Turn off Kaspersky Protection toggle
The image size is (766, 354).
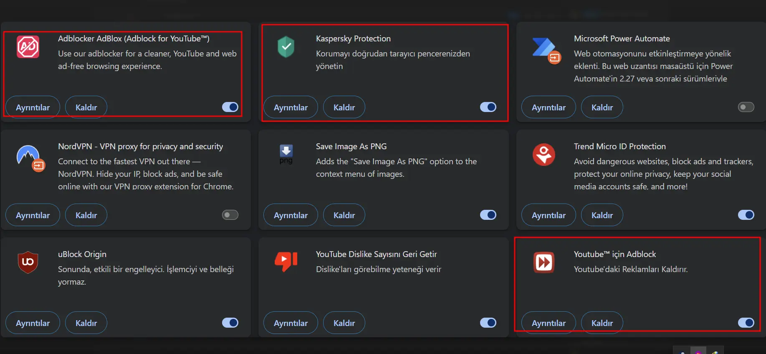[488, 107]
